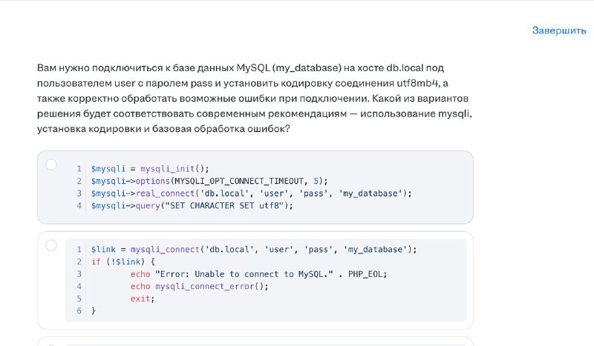Screen dimensions: 594x346
Task: Click the exit; statement line
Action: tap(143, 299)
